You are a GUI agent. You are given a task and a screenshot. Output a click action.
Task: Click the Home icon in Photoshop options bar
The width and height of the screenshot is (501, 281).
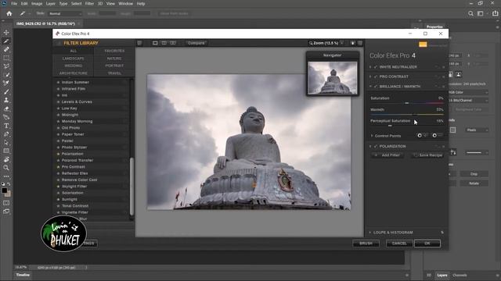click(x=9, y=13)
